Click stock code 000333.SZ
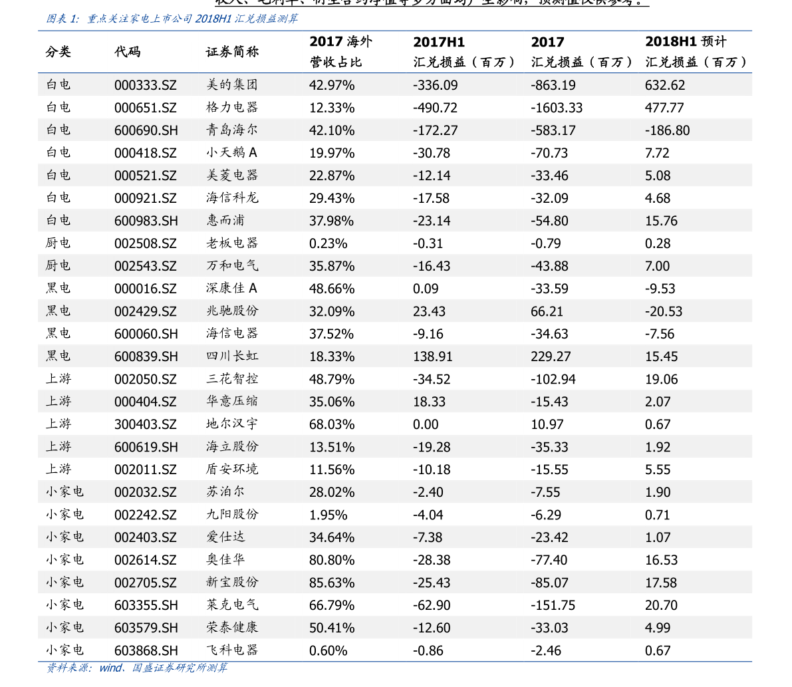Image resolution: width=792 pixels, height=687 pixels. [x=146, y=85]
